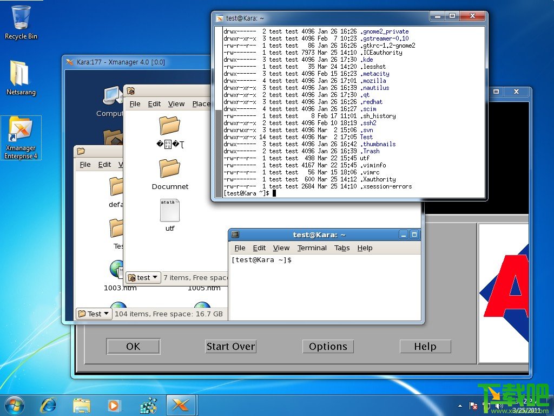Image resolution: width=554 pixels, height=416 pixels.
Task: Expand the lowercase 'test' location dropdown
Action: pos(143,277)
